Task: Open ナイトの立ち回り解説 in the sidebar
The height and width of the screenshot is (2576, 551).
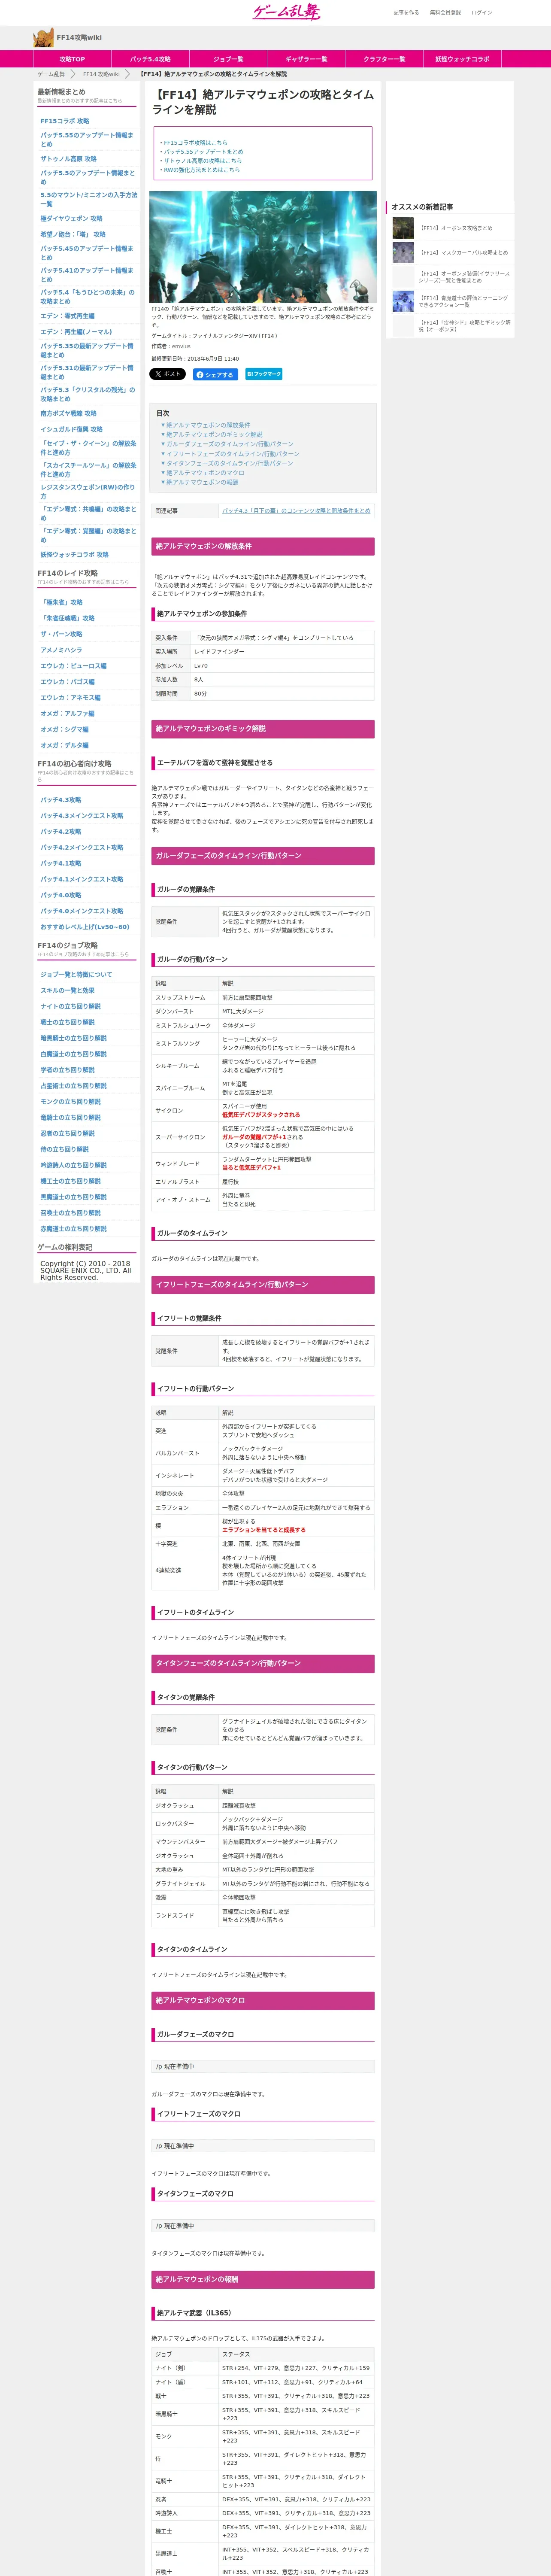Action: 70,1007
